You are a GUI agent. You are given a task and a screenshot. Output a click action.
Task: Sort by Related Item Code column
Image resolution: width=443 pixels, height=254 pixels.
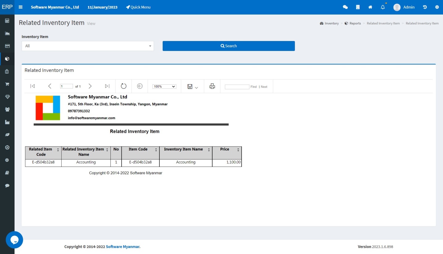coord(58,150)
